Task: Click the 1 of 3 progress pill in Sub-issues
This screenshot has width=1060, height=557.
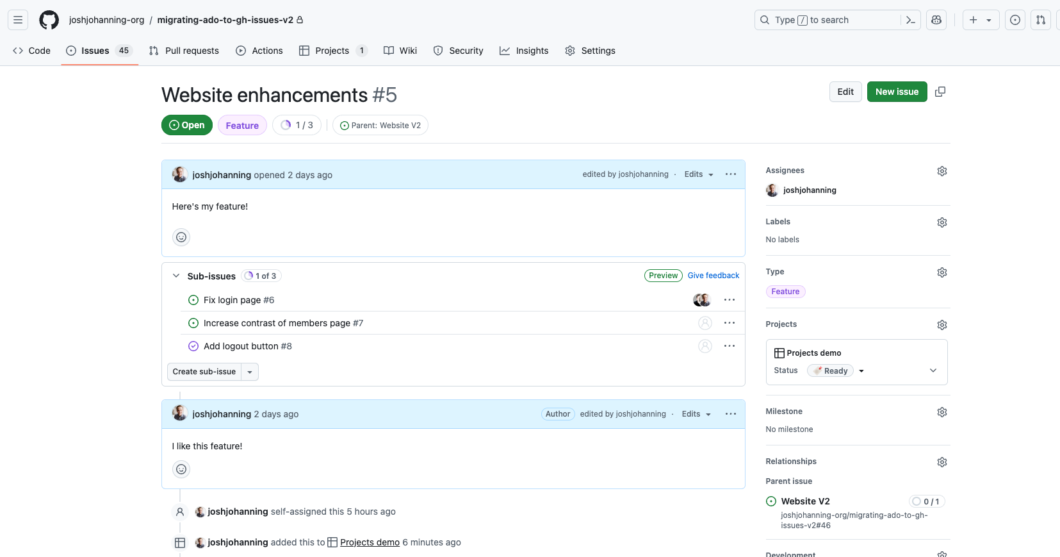Action: (x=262, y=276)
